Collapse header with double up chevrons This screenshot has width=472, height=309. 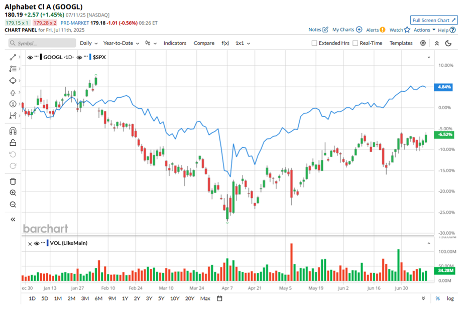coord(437,43)
